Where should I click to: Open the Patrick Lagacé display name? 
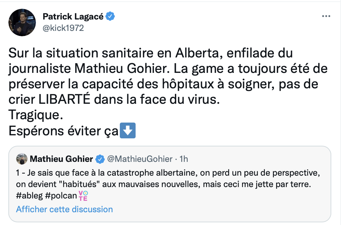(73, 16)
